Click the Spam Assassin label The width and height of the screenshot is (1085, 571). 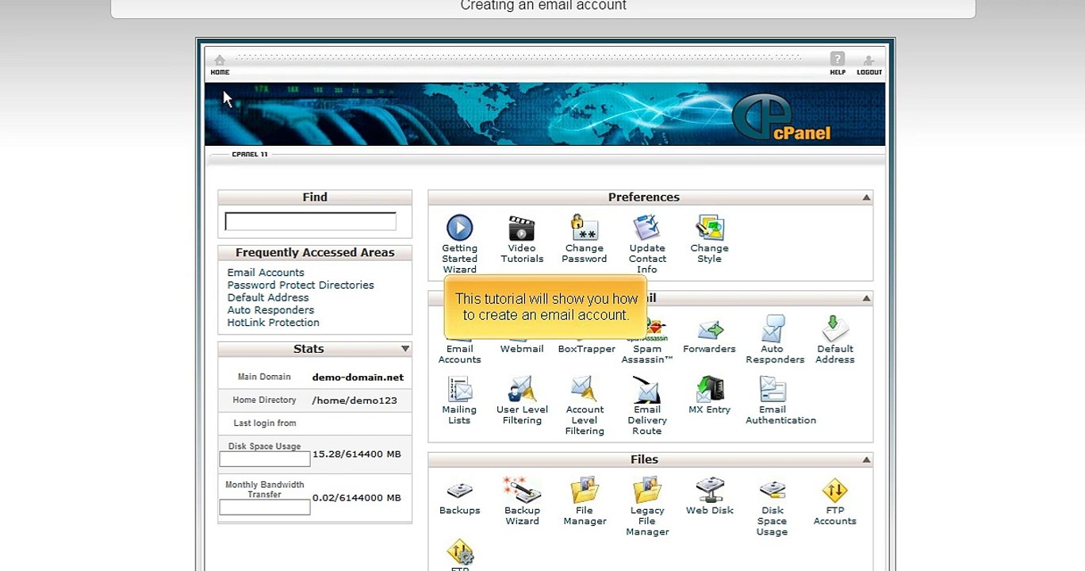[x=647, y=354]
